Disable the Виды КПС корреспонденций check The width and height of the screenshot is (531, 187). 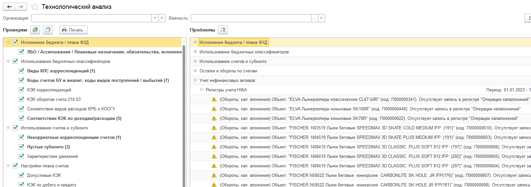click(x=21, y=71)
